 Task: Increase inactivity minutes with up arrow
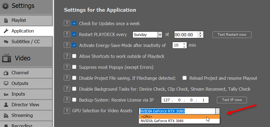184,44
